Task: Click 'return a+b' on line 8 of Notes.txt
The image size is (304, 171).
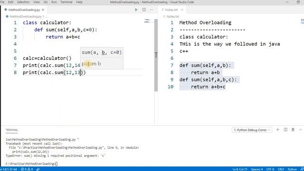Action: coord(205,73)
